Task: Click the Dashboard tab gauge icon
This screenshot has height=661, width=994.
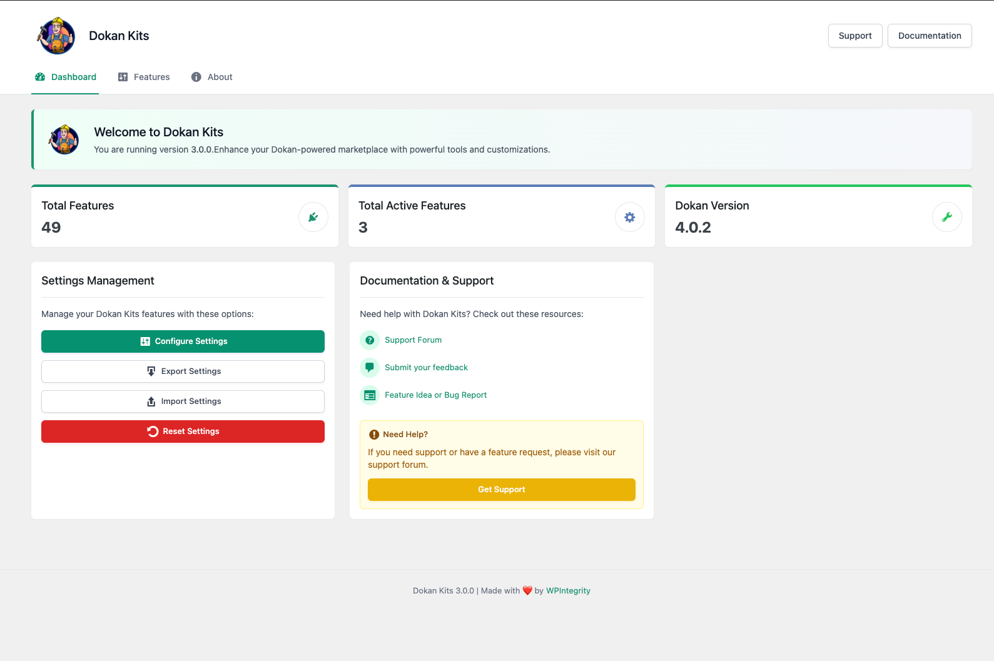Action: tap(40, 77)
